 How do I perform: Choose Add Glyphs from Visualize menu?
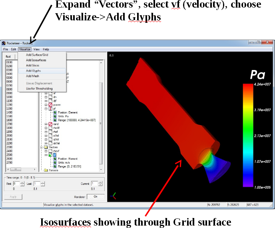pyautogui.click(x=42, y=71)
